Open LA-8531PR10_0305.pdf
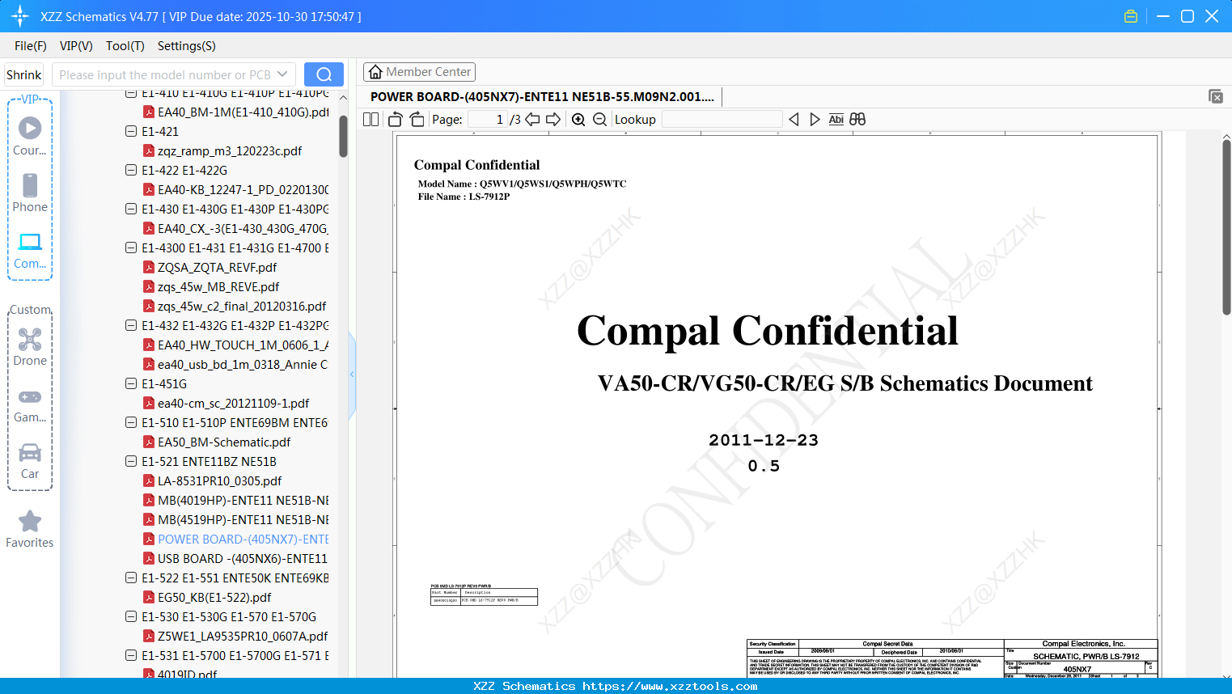This screenshot has height=694, width=1232. click(219, 480)
